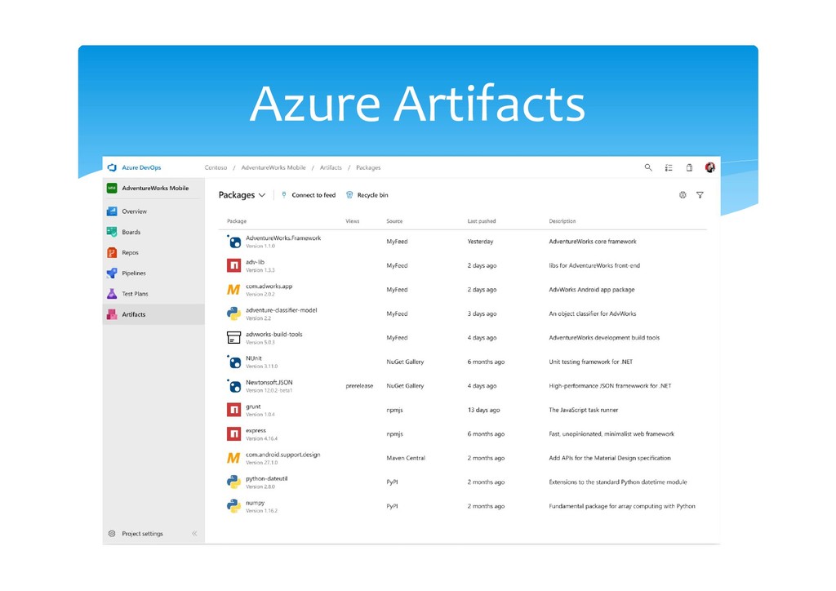The image size is (836, 591).
Task: Click Connect to feed button
Action: (309, 195)
